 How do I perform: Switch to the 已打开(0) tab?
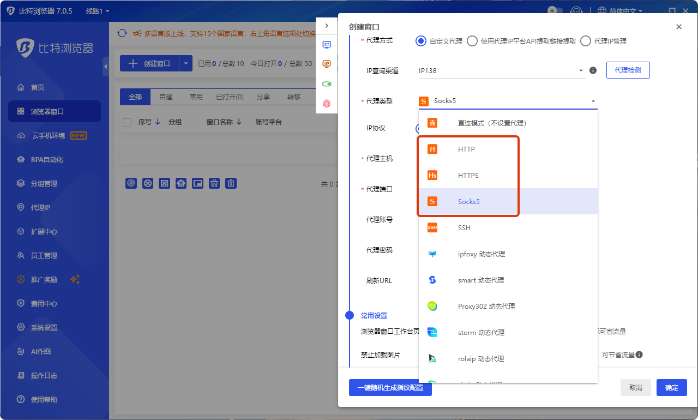pos(230,97)
